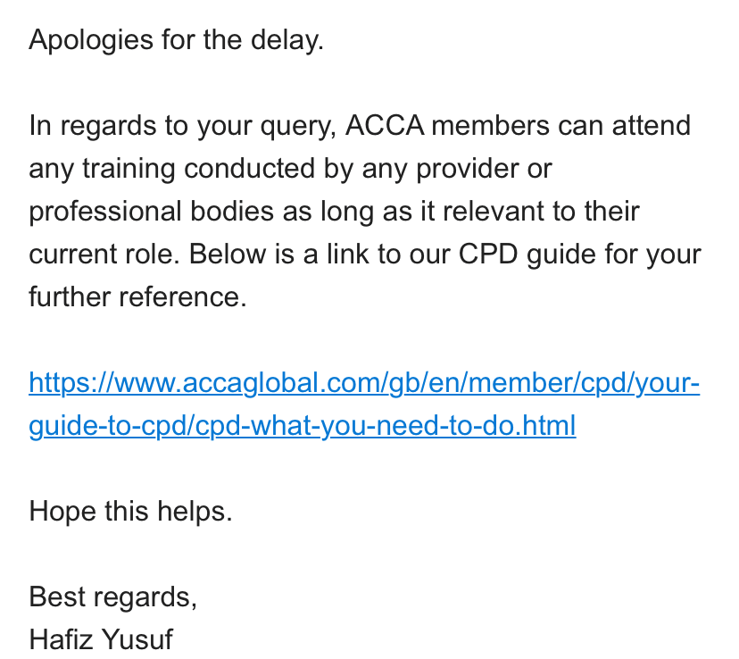Click the surname 'Yusuf' in the signature

138,640
